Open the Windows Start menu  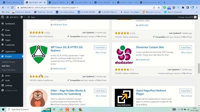point(3,109)
